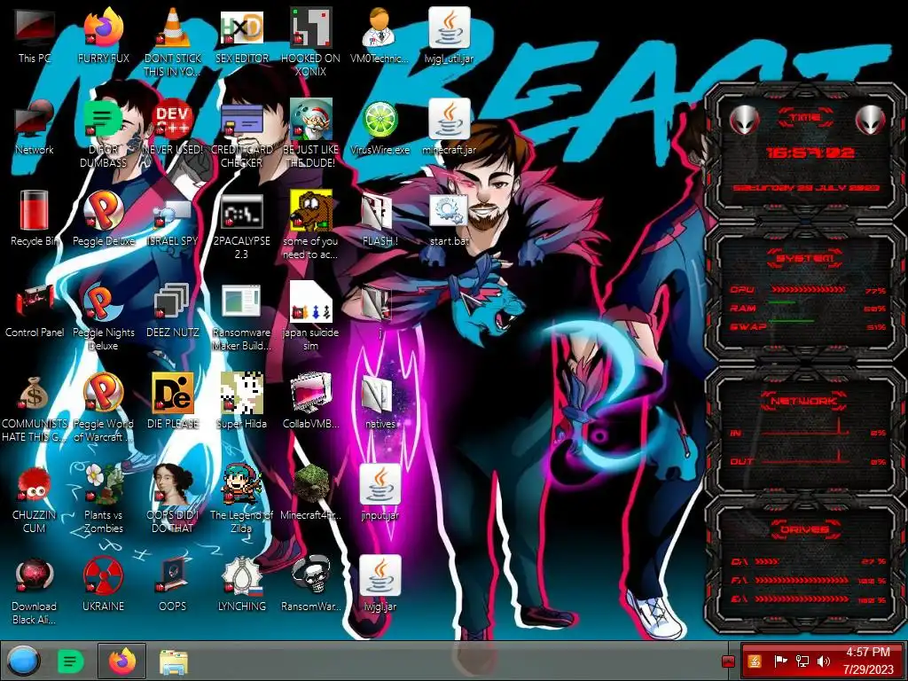Viewport: 908px width, 681px height.
Task: Select the VirusWire.exe lime icon
Action: point(380,128)
